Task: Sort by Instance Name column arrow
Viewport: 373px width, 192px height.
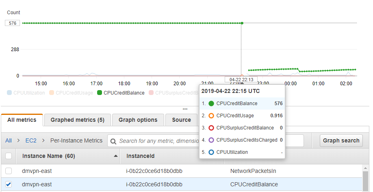Action: pos(116,156)
